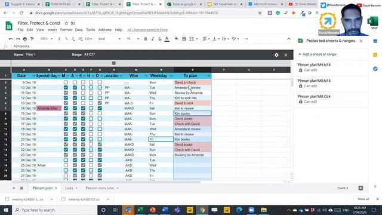The width and height of the screenshot is (382, 215).
Task: Format as percent
Action: coord(66,39)
